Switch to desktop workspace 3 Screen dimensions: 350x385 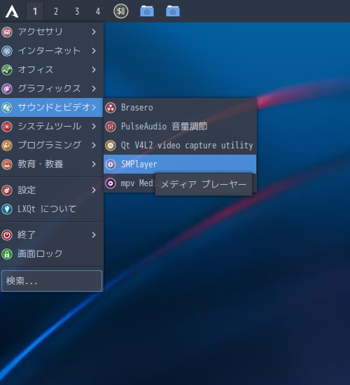tap(77, 11)
